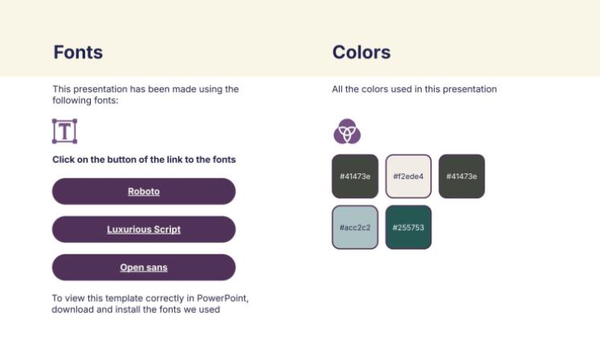Select the light blue #acc2c2 swatch
Image resolution: width=600 pixels, height=337 pixels.
point(354,227)
